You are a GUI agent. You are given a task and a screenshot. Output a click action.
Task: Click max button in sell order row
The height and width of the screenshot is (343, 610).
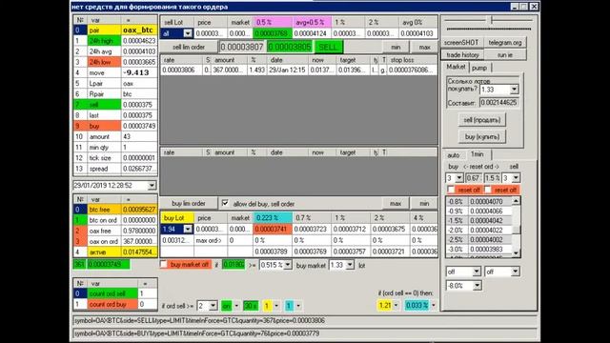coord(424,47)
